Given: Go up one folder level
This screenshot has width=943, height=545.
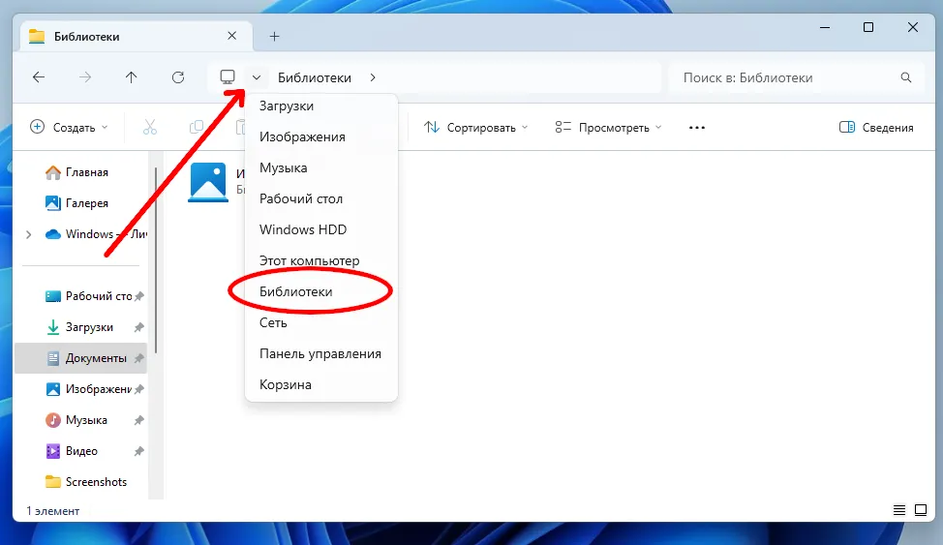Looking at the screenshot, I should pos(131,77).
